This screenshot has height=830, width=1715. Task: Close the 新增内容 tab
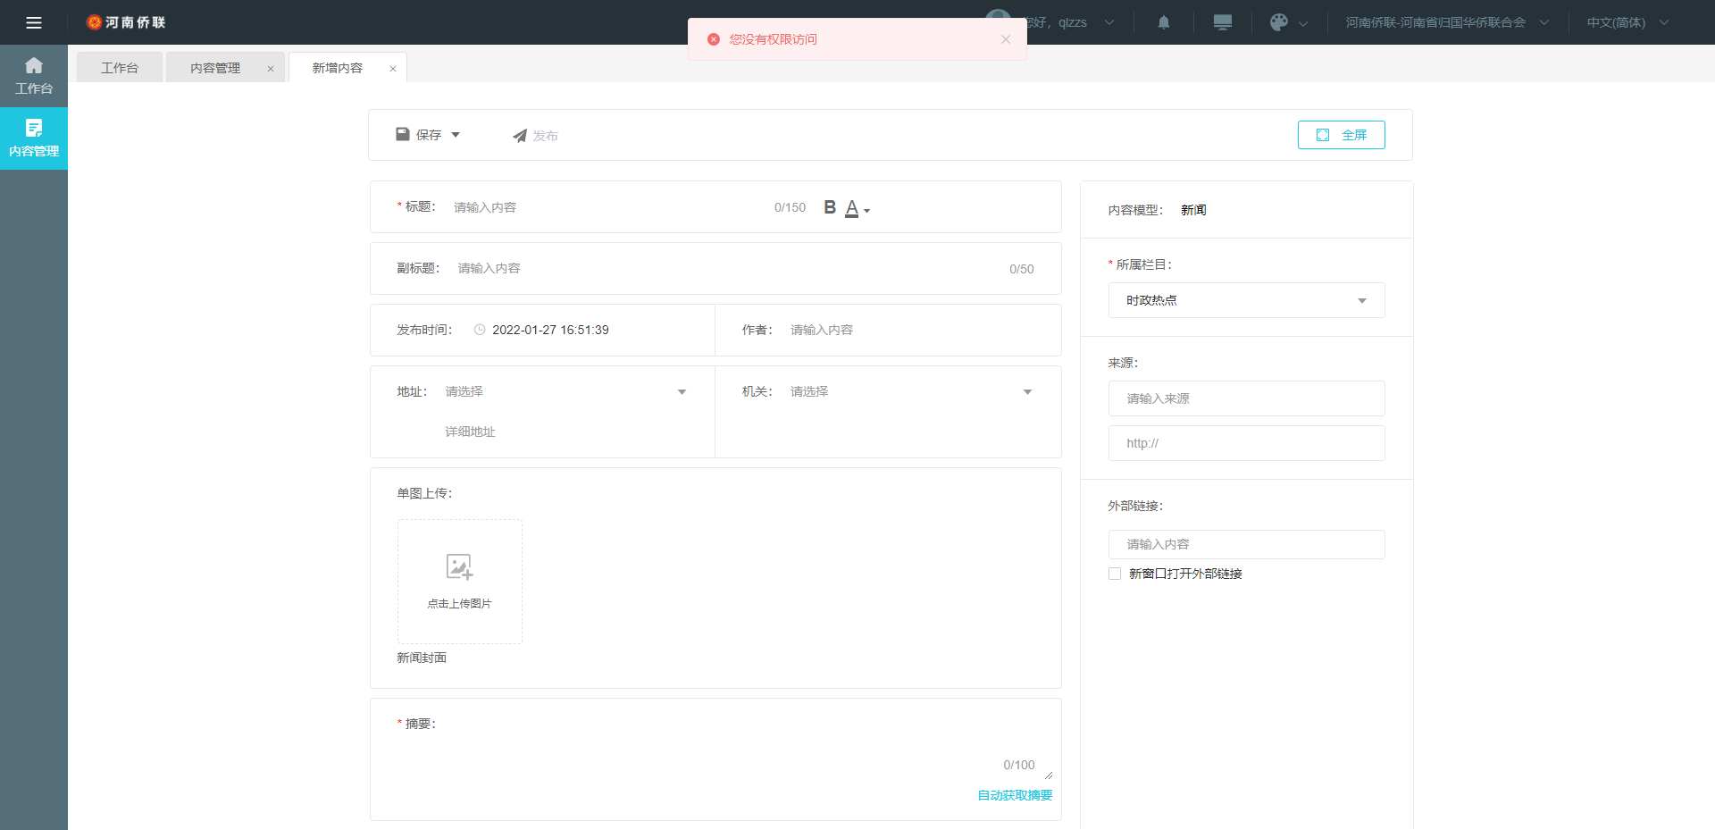tap(393, 69)
